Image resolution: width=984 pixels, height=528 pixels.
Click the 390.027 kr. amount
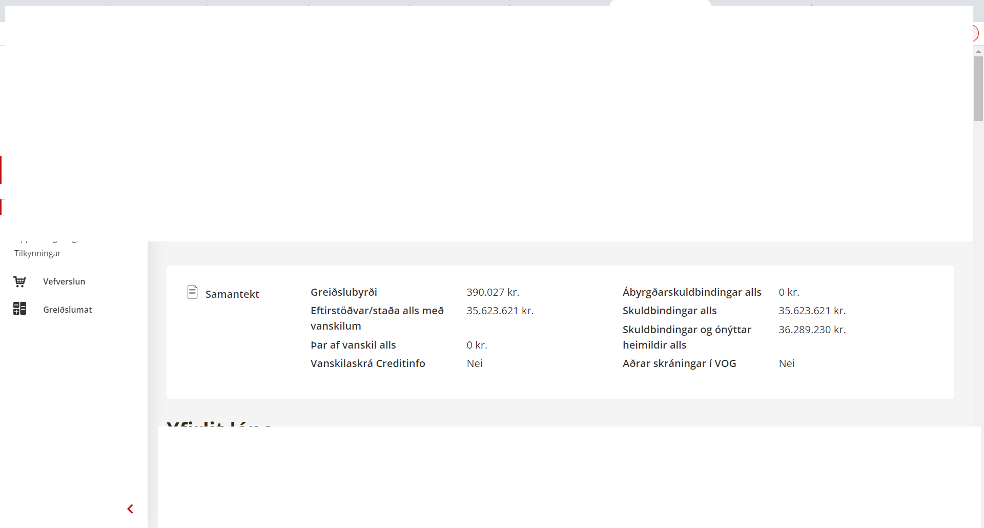[x=493, y=292]
